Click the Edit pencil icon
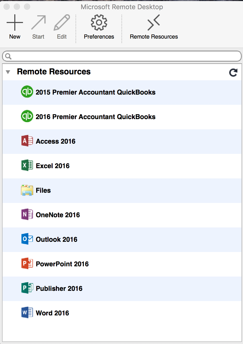243x344 pixels. (x=62, y=22)
